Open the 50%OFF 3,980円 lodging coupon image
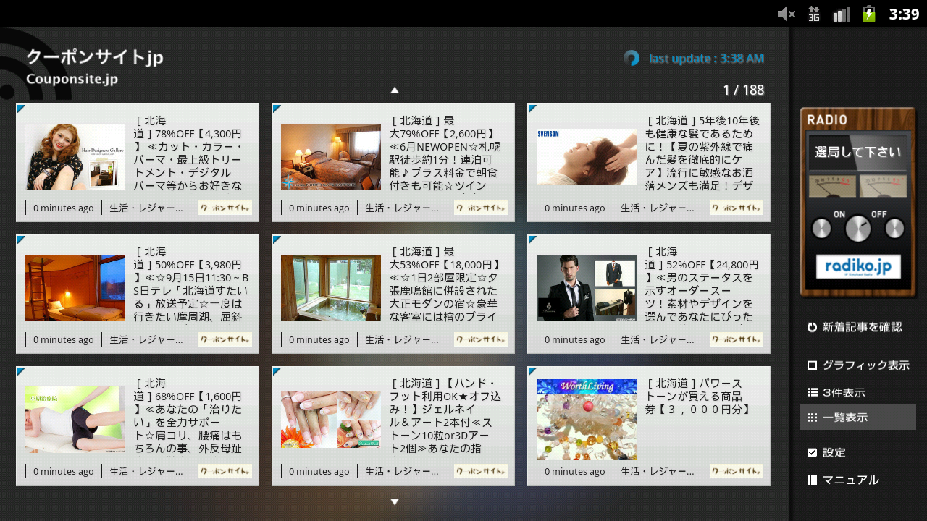The width and height of the screenshot is (927, 521). (x=75, y=288)
